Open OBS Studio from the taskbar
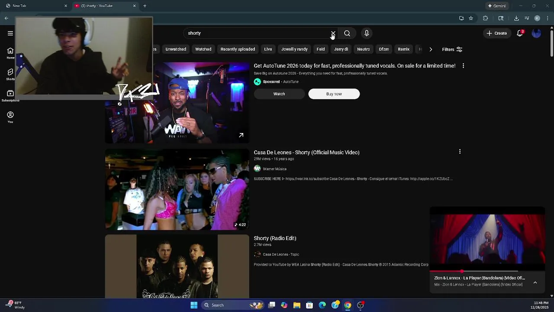554x312 pixels. [x=361, y=305]
